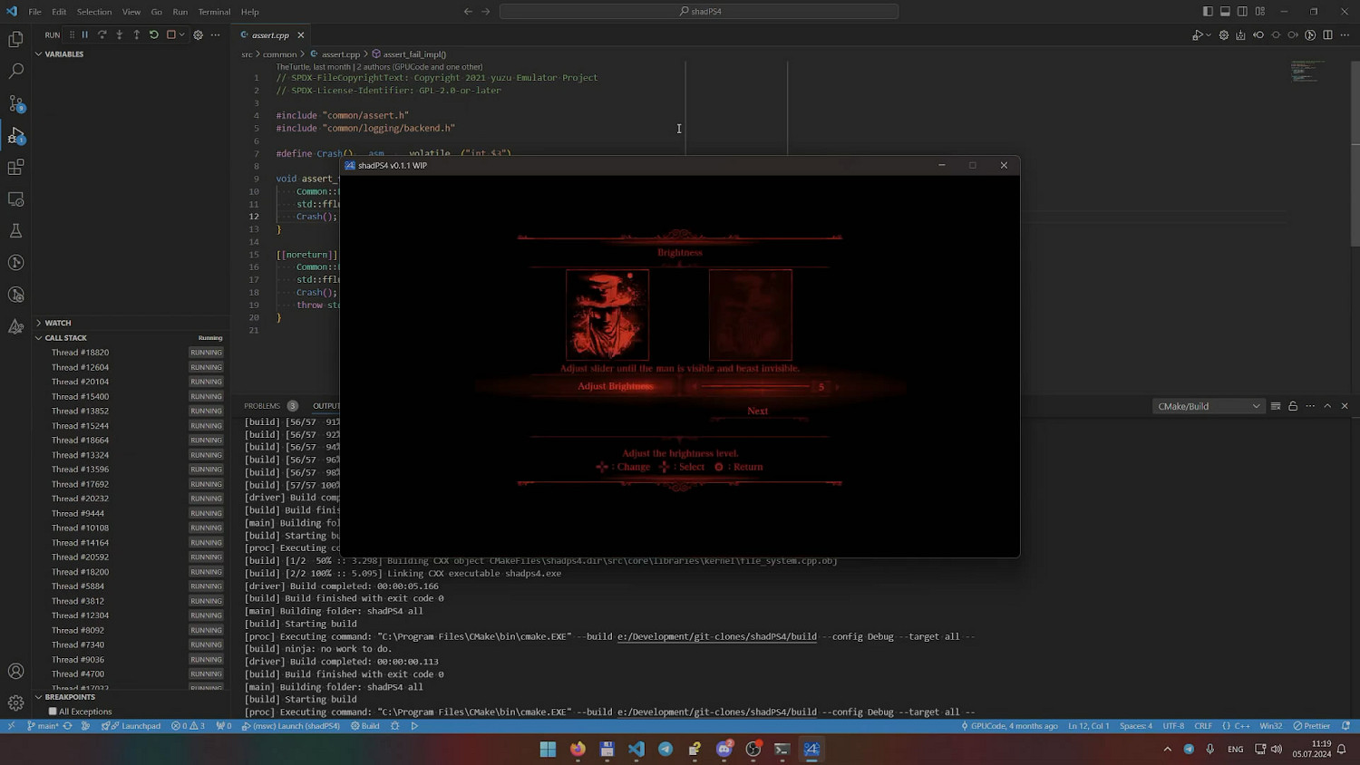This screenshot has height=765, width=1360.
Task: Toggle the primary sidebar visibility in the title bar
Action: pos(1208,12)
